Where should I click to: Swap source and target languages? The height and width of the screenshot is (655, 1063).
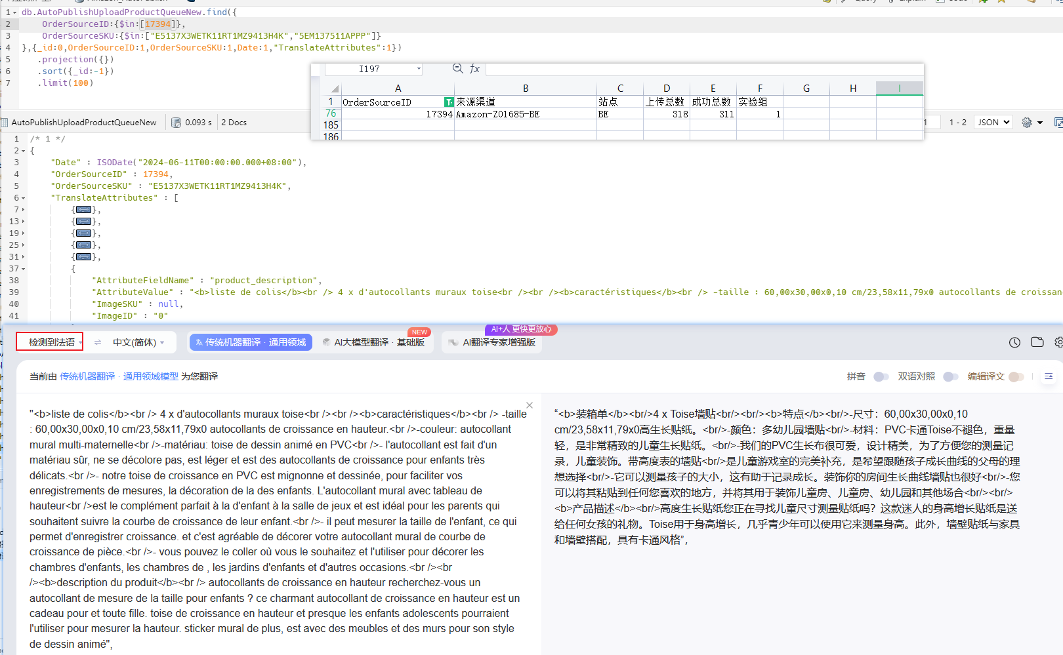point(98,342)
